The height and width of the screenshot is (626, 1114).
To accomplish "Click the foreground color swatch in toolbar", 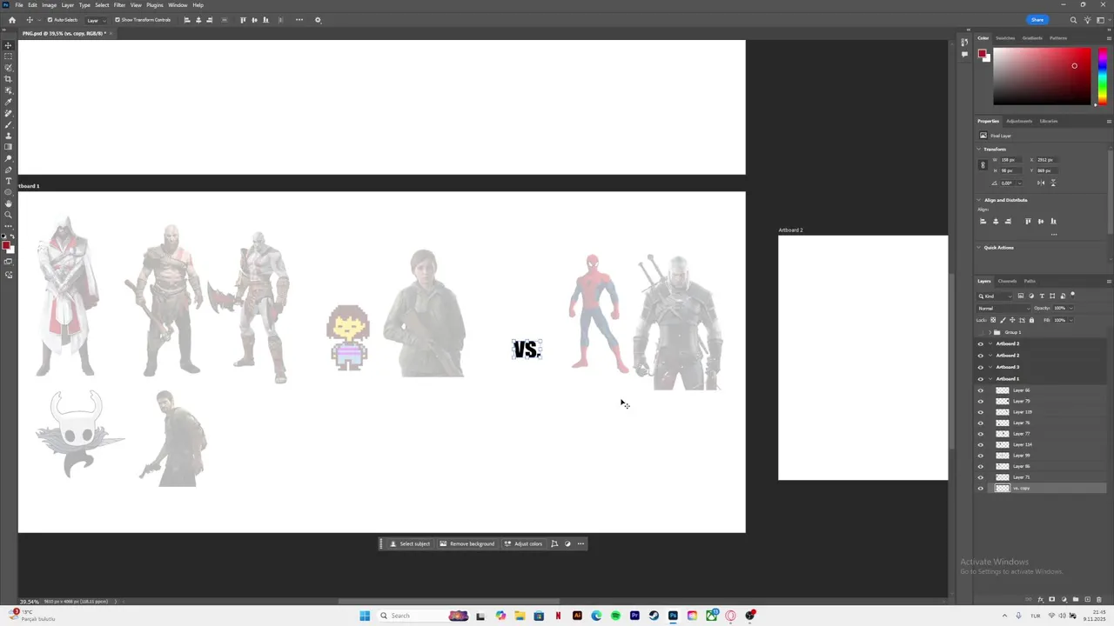I will [5, 245].
